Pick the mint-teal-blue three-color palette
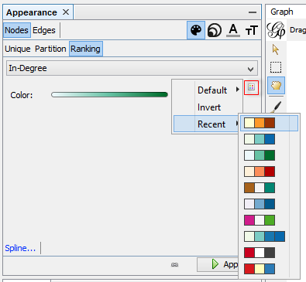306x282 pixels. (x=260, y=139)
